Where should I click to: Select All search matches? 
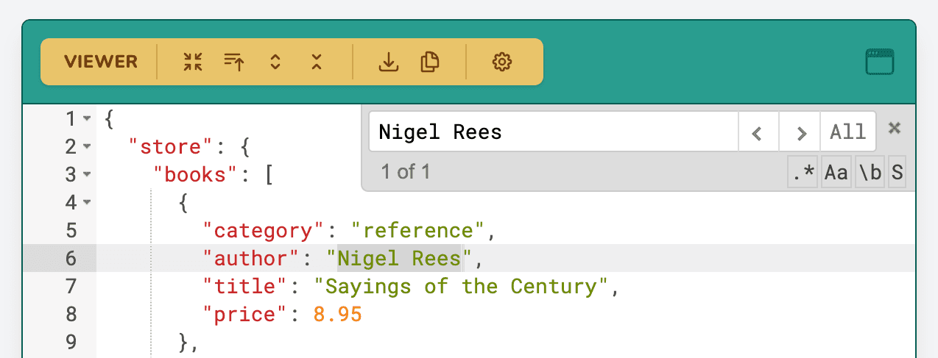click(x=847, y=132)
